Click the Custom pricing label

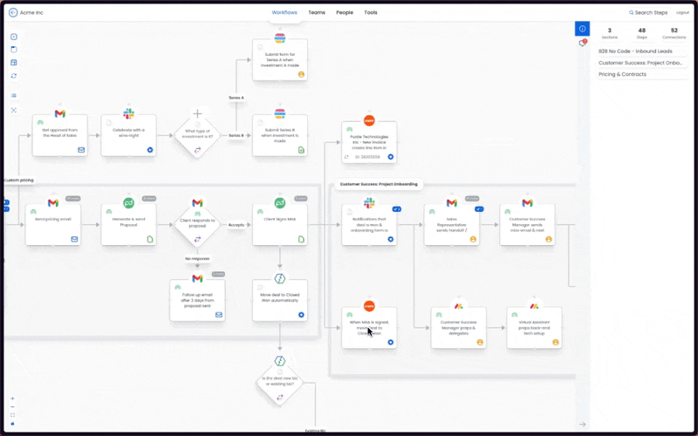pos(18,181)
